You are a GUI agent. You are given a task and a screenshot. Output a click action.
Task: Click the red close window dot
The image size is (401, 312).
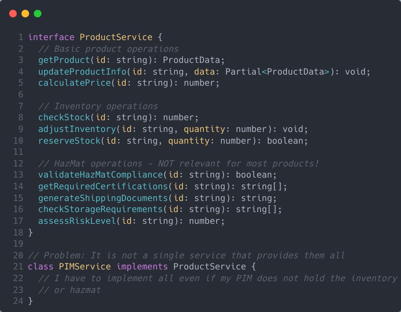click(13, 14)
